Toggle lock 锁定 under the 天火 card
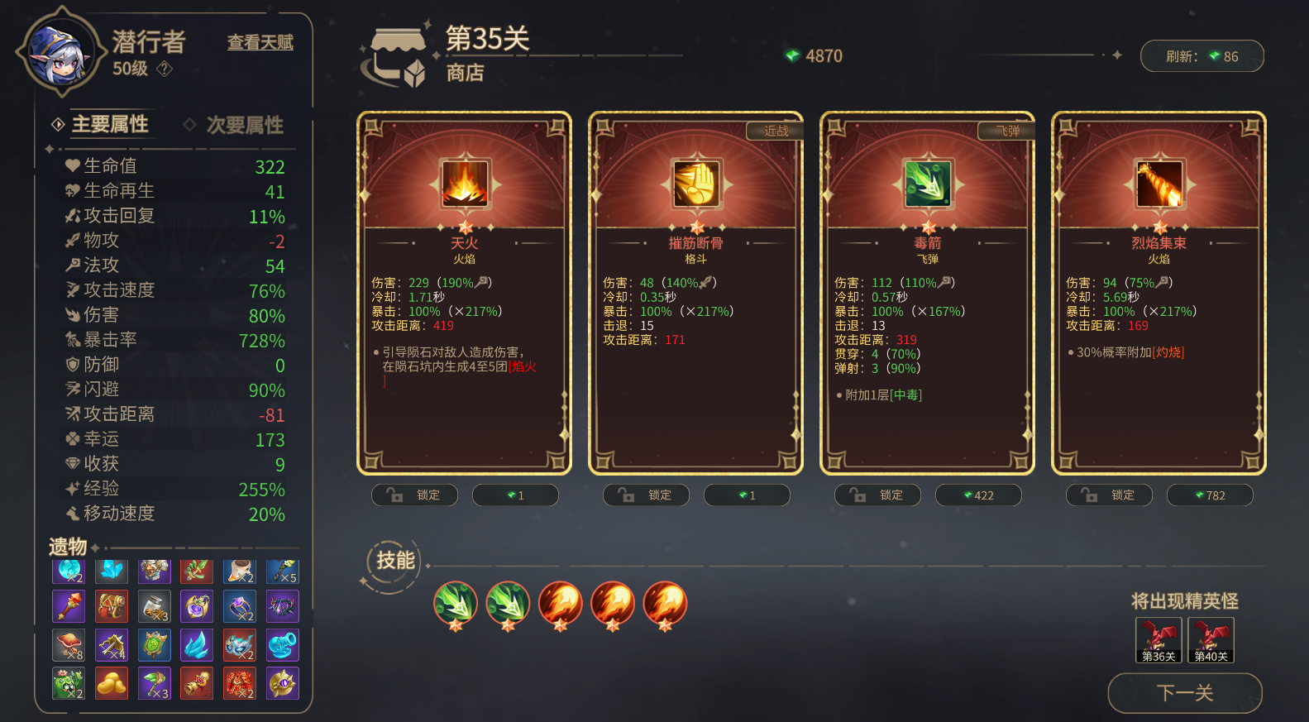 tap(415, 495)
